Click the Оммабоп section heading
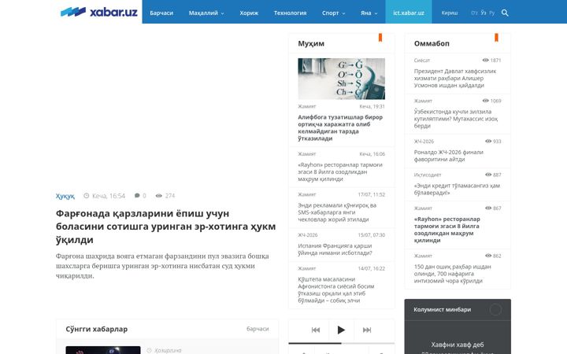Viewport: 567px width, 354px height. tap(432, 43)
